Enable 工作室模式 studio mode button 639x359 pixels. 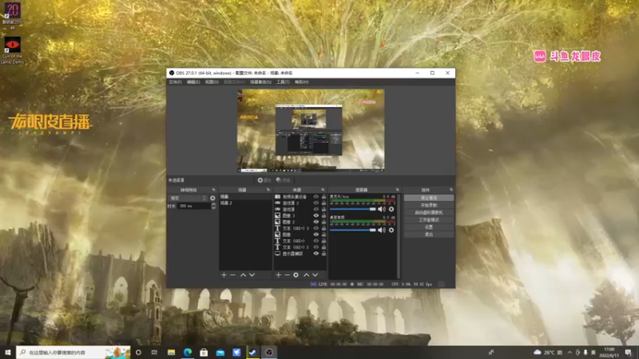pos(429,220)
